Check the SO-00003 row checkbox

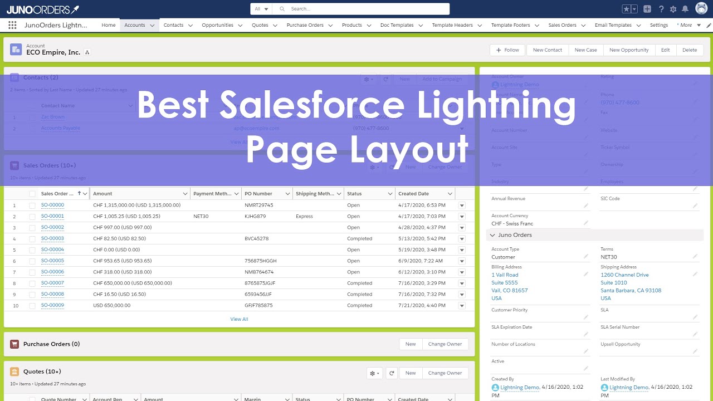[32, 239]
